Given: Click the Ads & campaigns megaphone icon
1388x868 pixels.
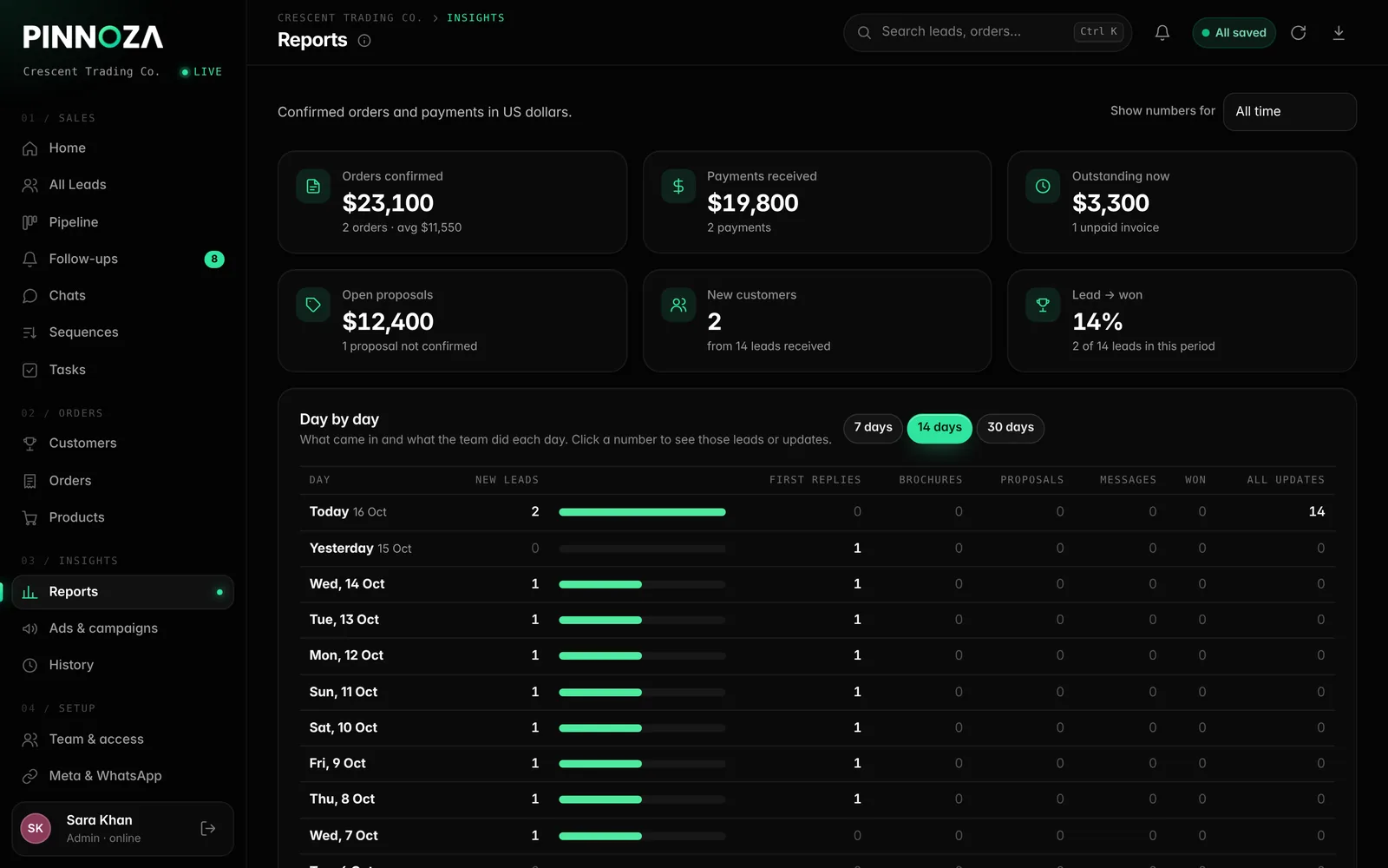Looking at the screenshot, I should click(x=30, y=628).
